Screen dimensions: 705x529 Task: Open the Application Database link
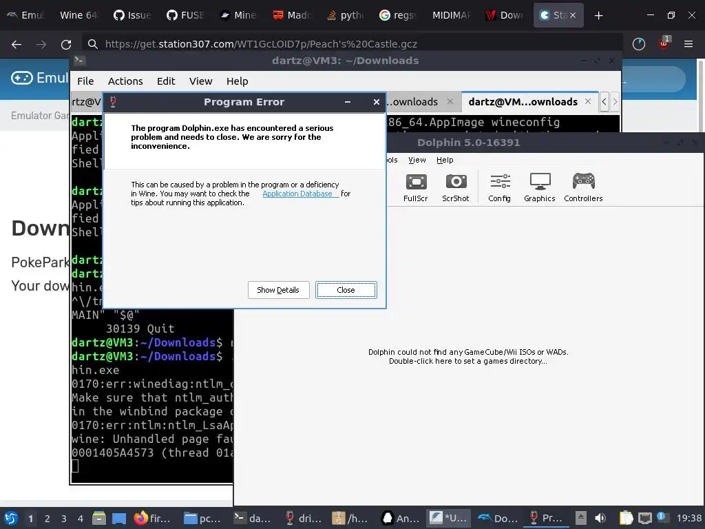297,194
